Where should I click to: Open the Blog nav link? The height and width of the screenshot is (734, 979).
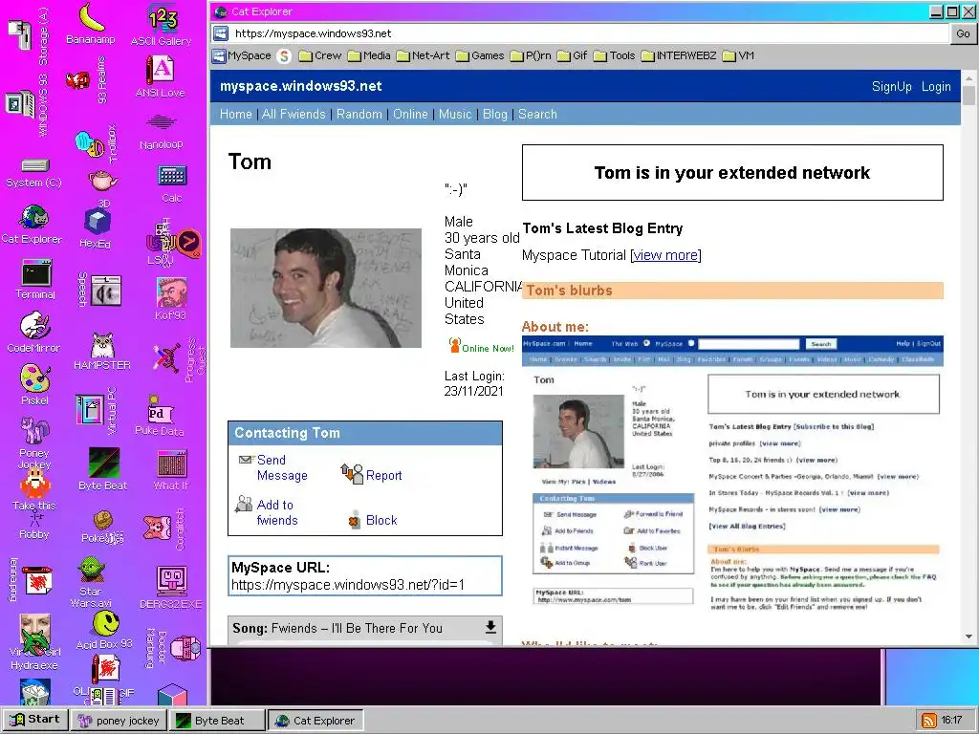click(x=494, y=115)
